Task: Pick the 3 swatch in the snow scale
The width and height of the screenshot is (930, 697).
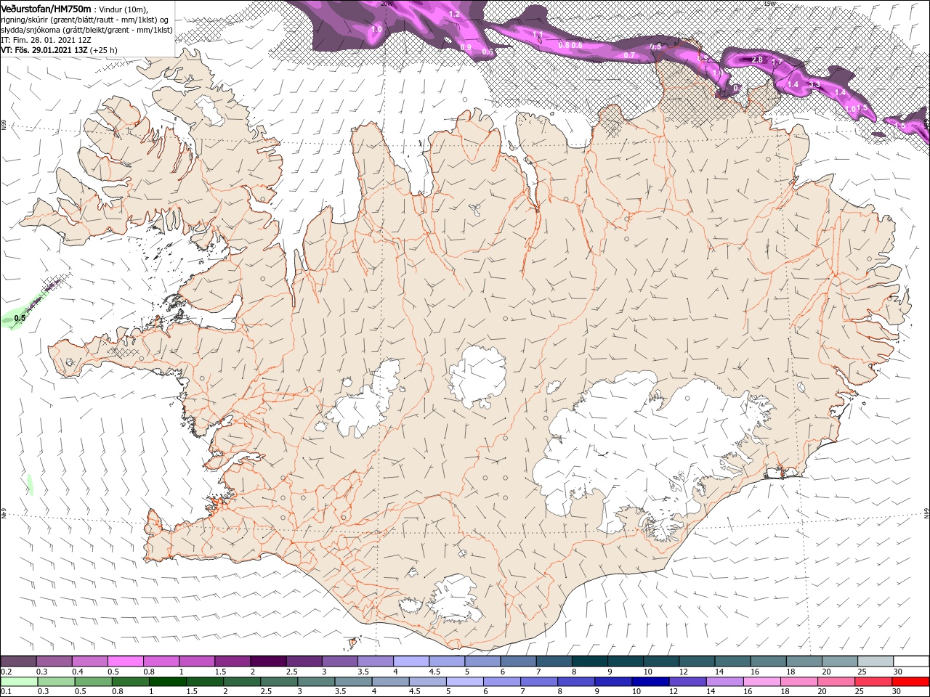Action: point(339,661)
